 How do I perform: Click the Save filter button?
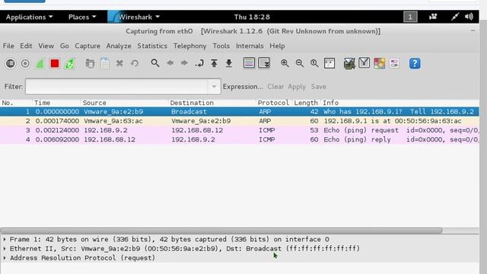319,87
